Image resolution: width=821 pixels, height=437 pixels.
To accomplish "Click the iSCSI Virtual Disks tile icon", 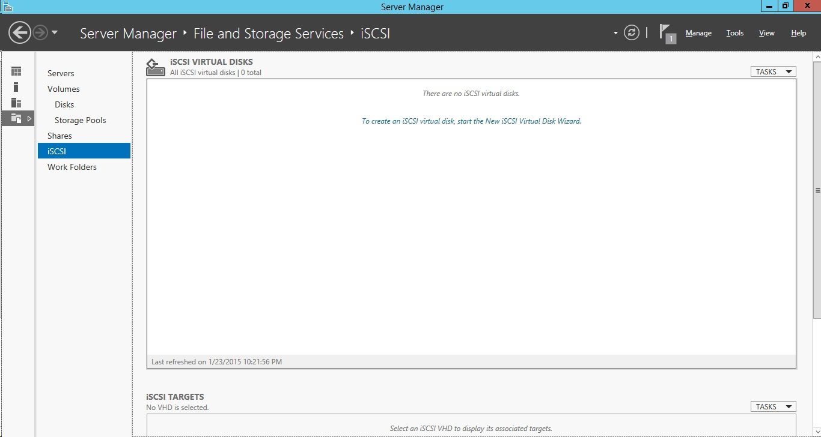I will 155,67.
